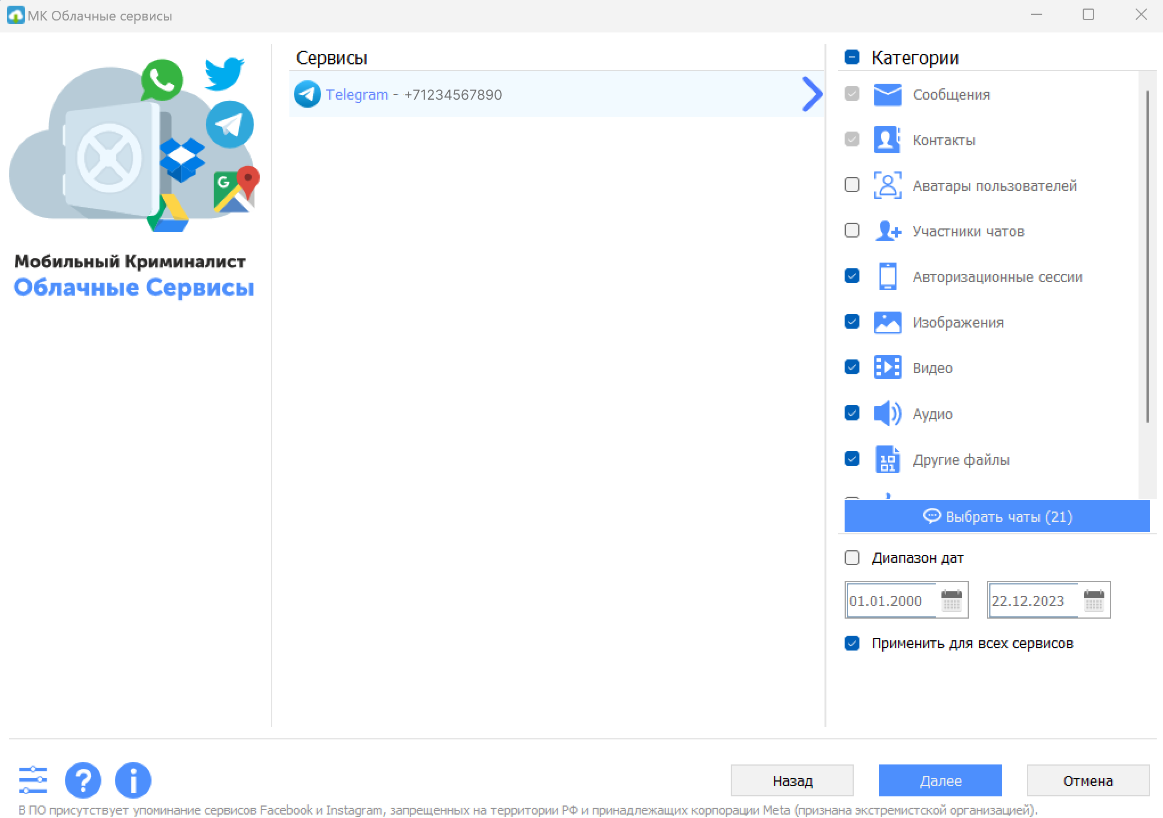Image resolution: width=1163 pixels, height=818 pixels.
Task: Open the end date calendar picker
Action: pyautogui.click(x=1094, y=600)
